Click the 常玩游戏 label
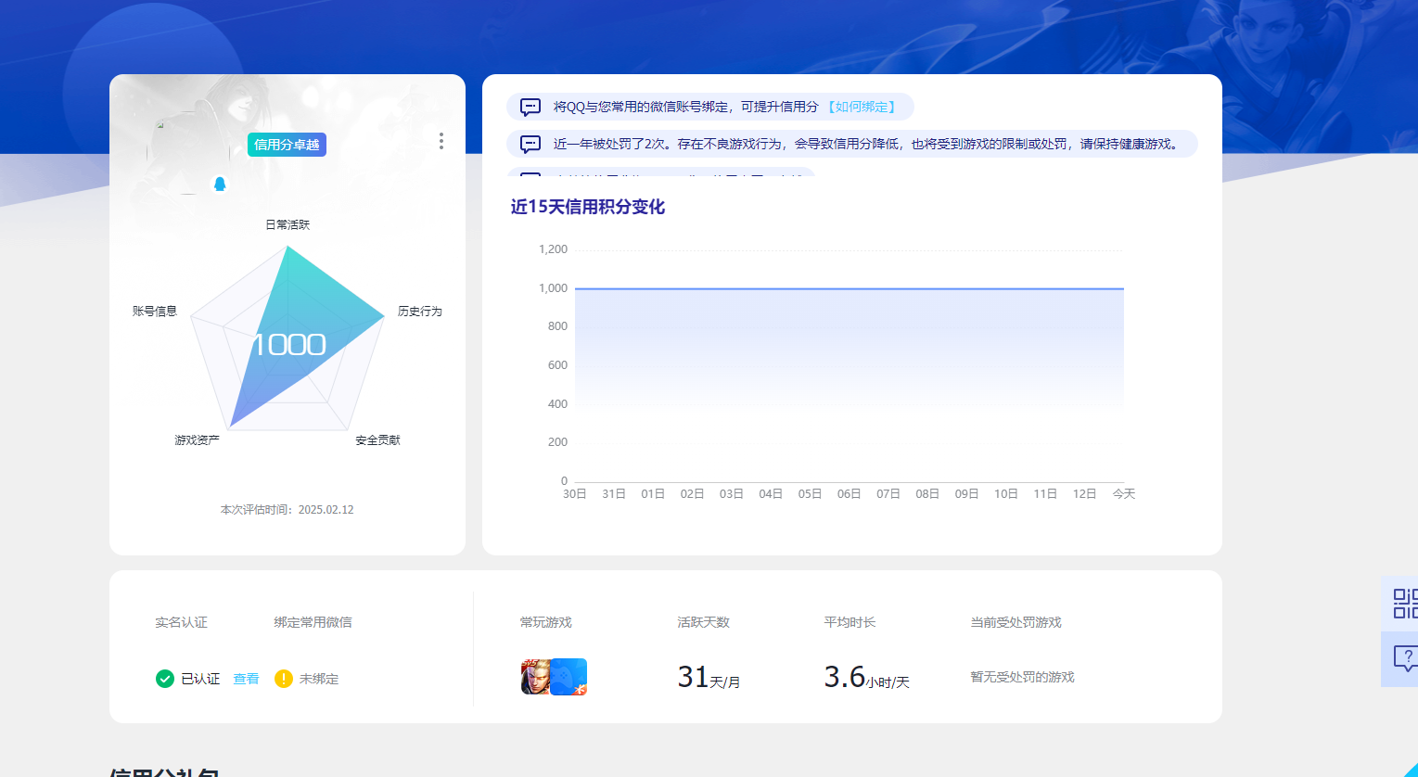This screenshot has height=777, width=1418. (x=546, y=622)
